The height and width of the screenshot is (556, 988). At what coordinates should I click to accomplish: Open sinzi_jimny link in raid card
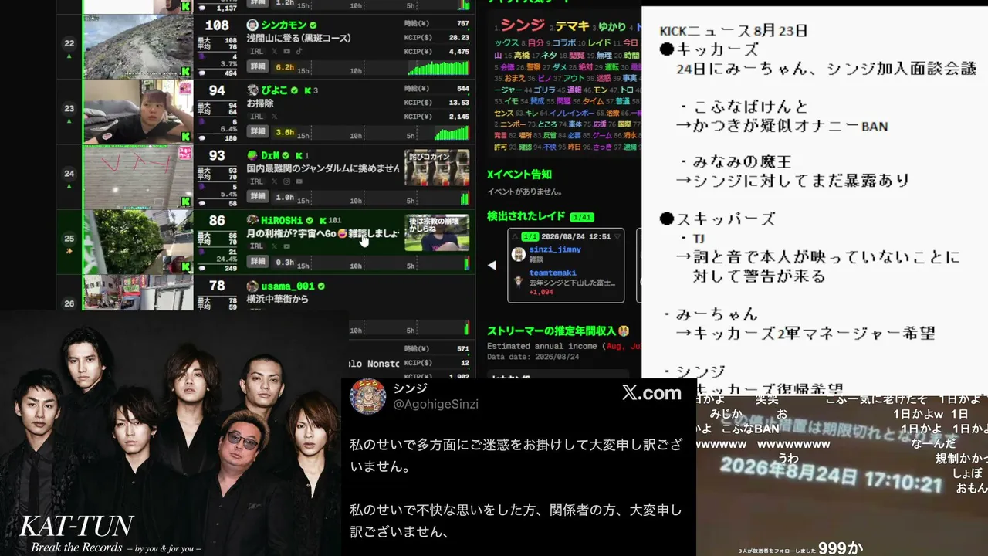(x=555, y=249)
